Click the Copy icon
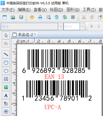 92,17
